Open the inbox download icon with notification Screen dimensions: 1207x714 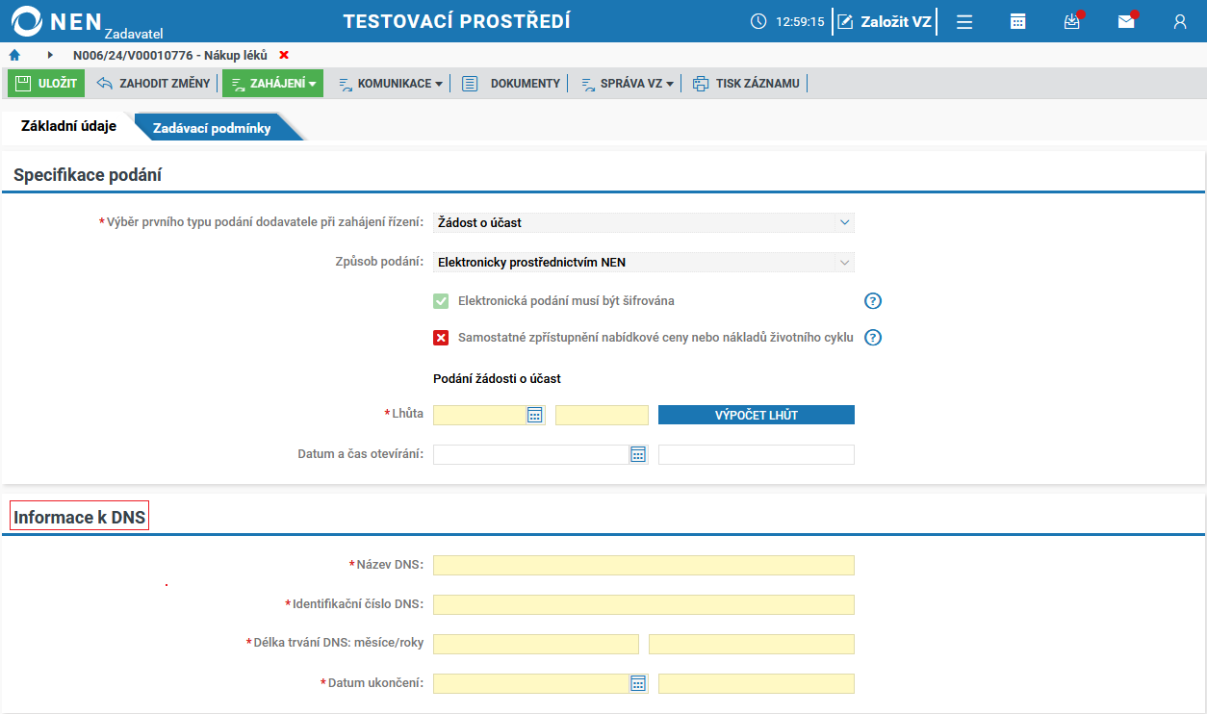[1072, 21]
